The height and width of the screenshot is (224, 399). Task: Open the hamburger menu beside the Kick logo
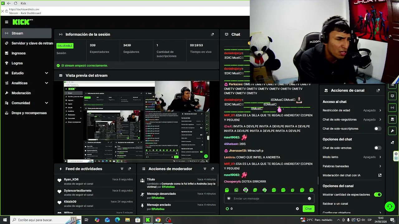tap(7, 22)
